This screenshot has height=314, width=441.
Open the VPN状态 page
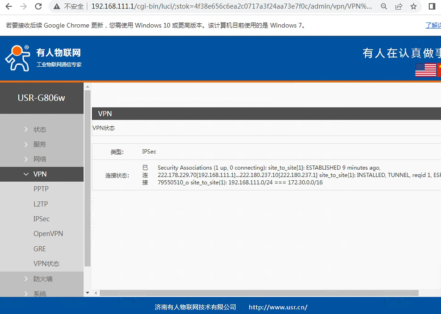pyautogui.click(x=46, y=264)
